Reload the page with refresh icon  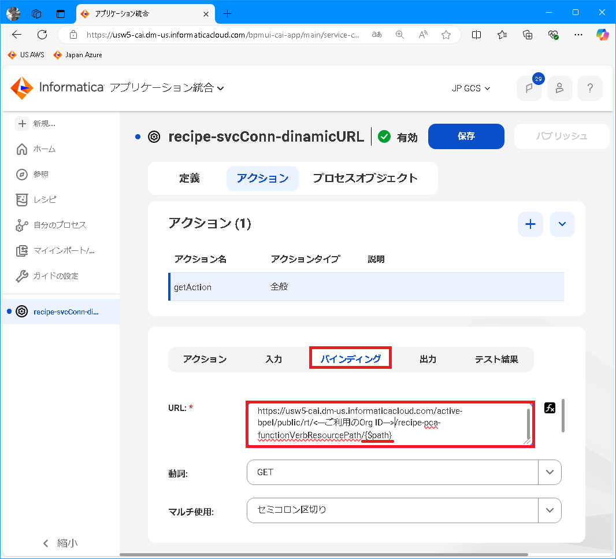(x=42, y=35)
